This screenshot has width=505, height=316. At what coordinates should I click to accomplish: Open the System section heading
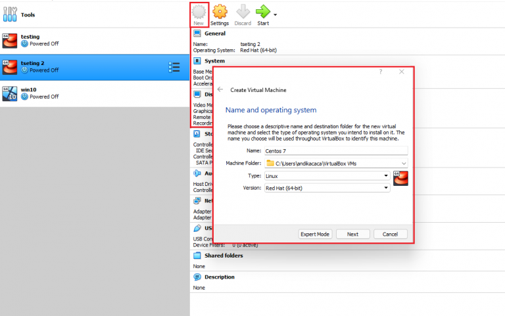(214, 61)
